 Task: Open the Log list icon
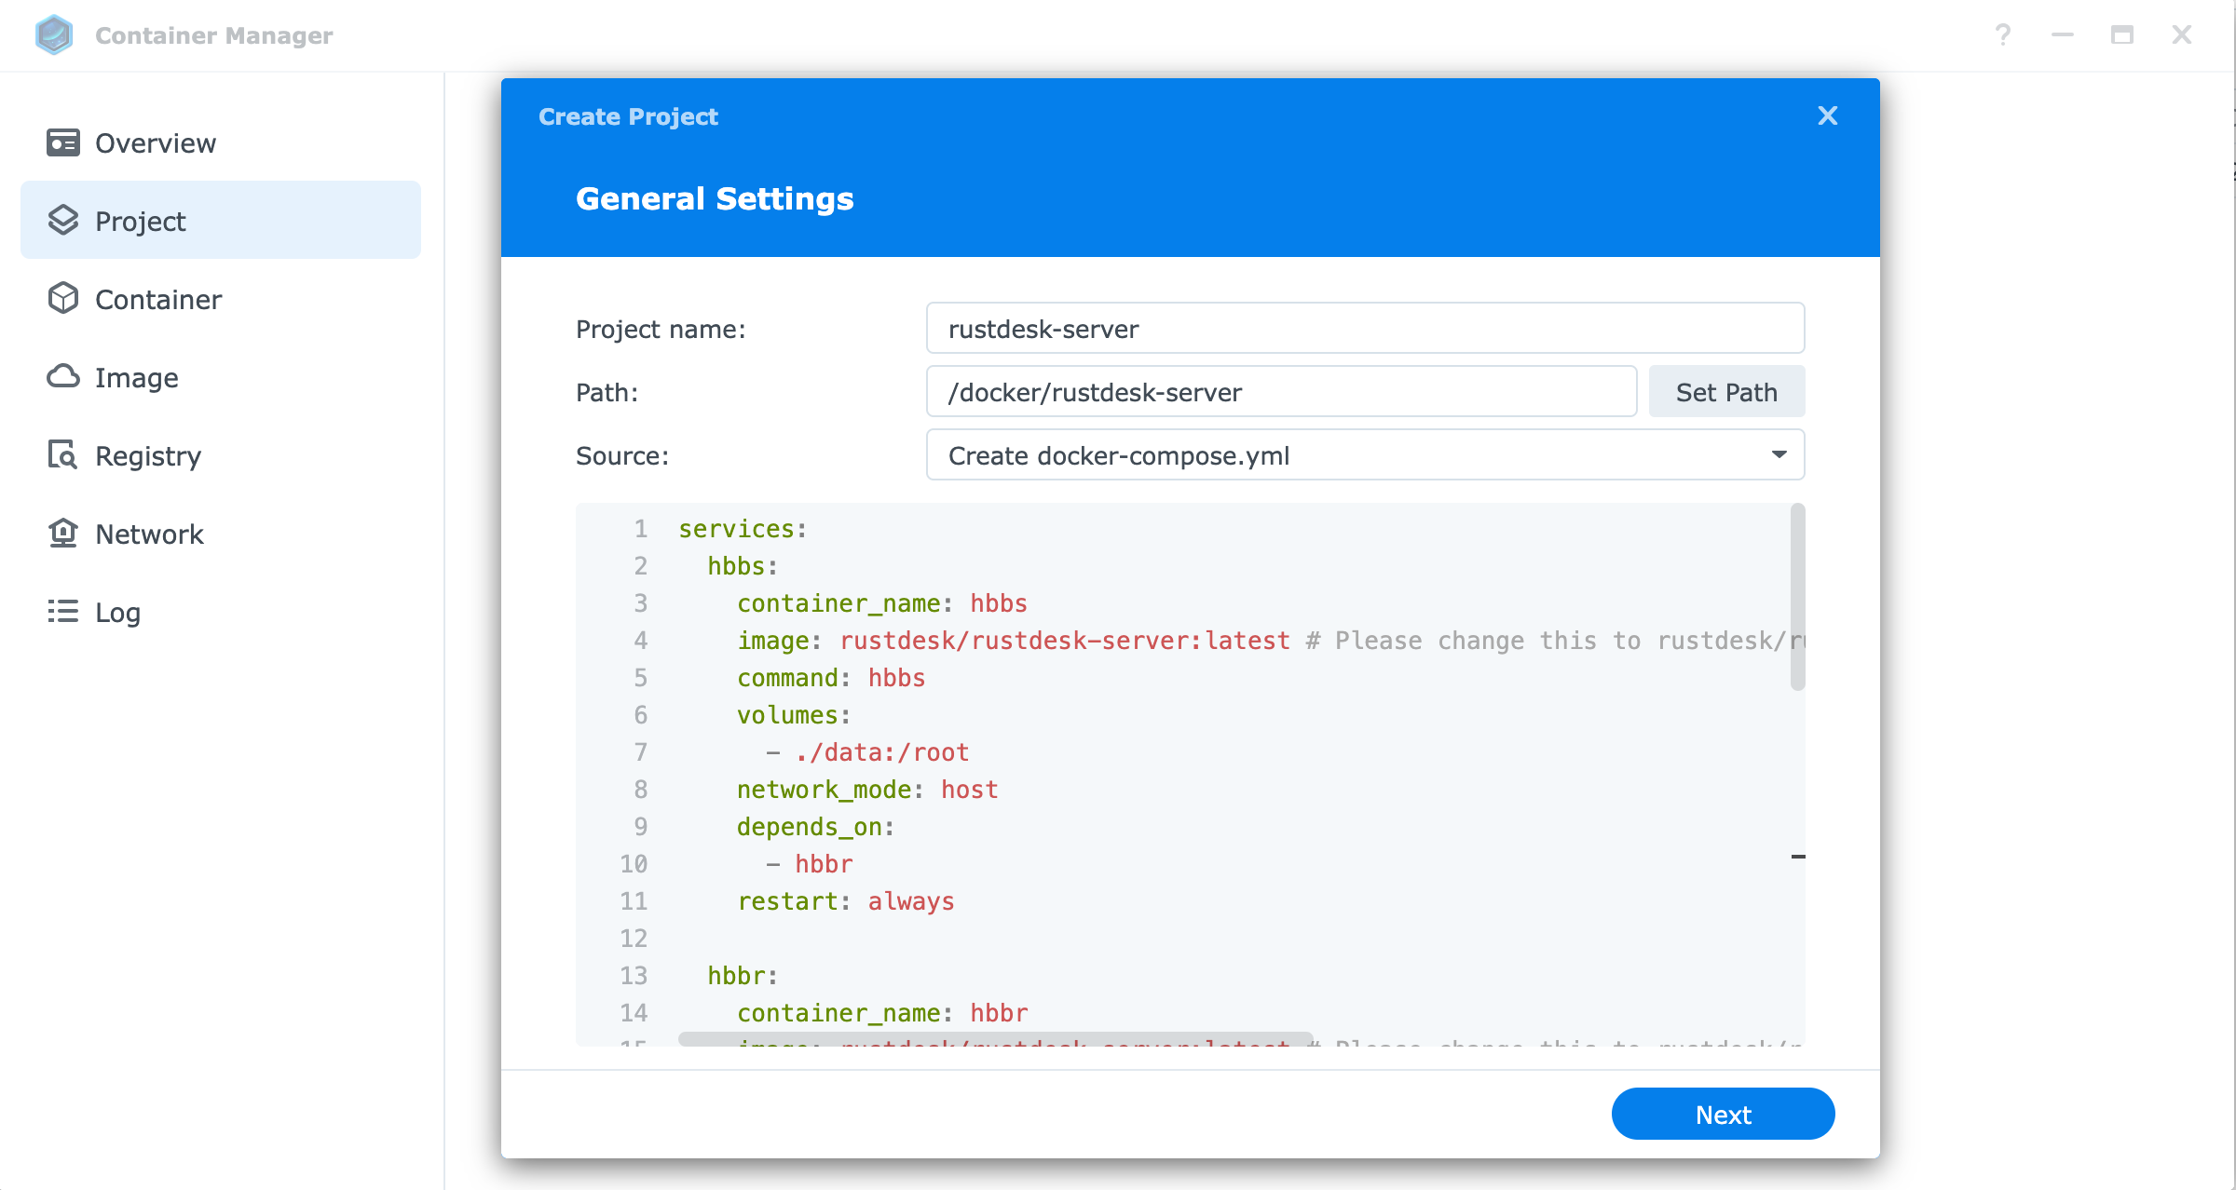(x=62, y=612)
